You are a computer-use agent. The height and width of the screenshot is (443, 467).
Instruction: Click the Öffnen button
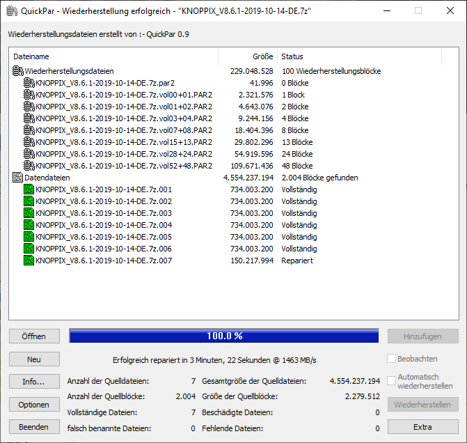[34, 336]
